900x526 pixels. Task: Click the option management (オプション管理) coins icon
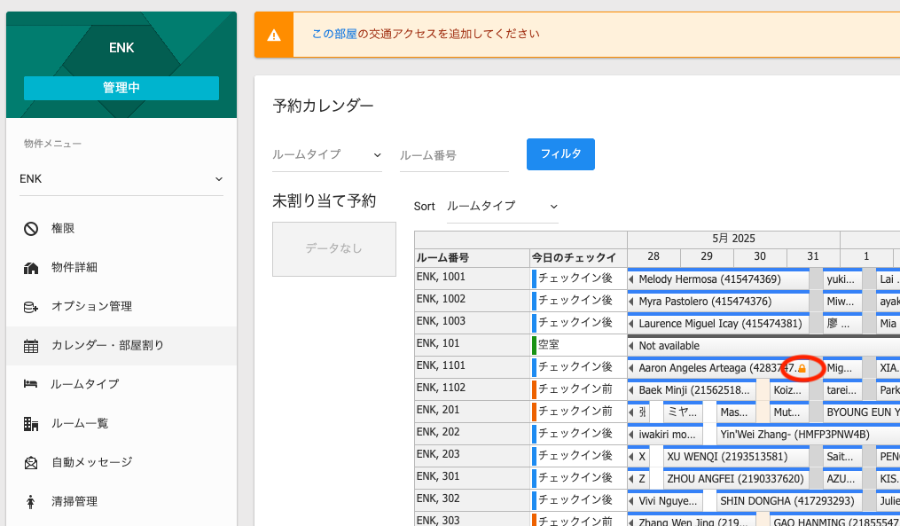click(31, 307)
